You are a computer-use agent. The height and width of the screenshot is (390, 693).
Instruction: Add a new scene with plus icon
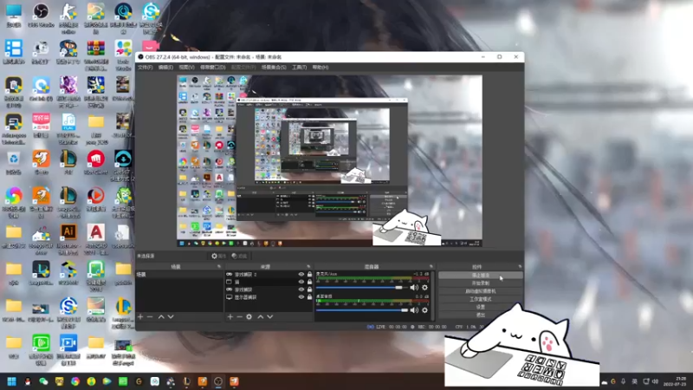[140, 317]
